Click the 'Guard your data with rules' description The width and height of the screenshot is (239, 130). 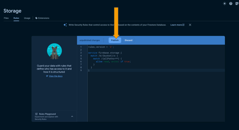click(54, 69)
